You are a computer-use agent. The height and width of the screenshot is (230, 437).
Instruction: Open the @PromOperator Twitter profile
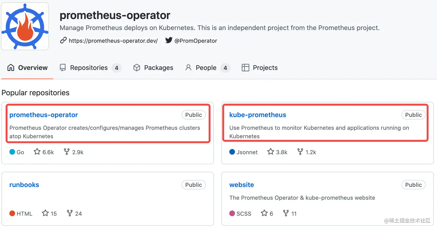coord(195,41)
